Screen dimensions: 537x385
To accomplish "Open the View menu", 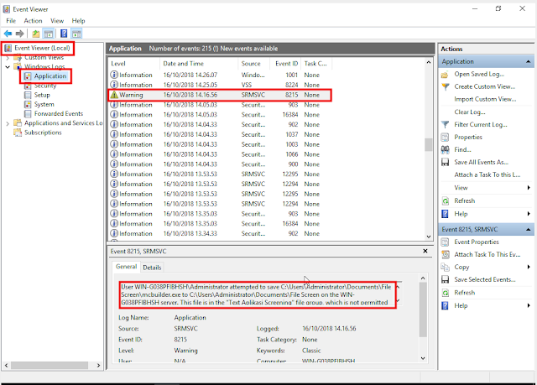I will [57, 21].
